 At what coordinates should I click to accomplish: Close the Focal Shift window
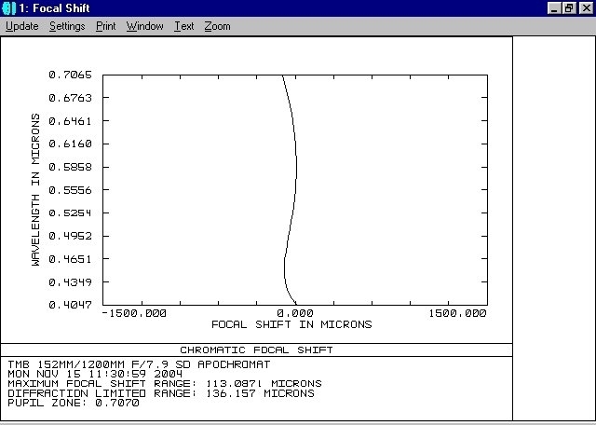pos(584,8)
